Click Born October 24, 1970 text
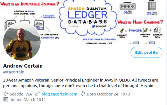 [108, 94]
